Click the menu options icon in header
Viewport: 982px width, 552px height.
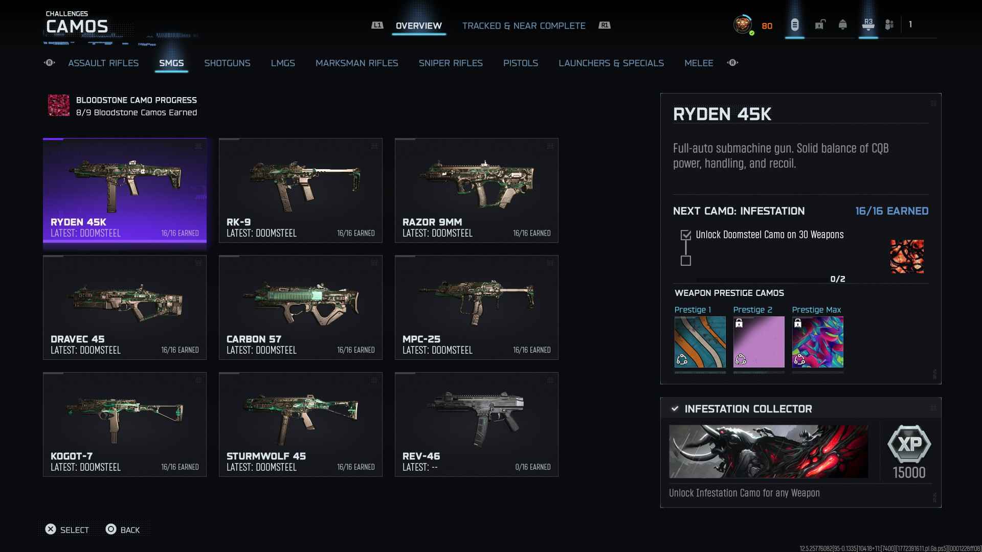point(794,25)
